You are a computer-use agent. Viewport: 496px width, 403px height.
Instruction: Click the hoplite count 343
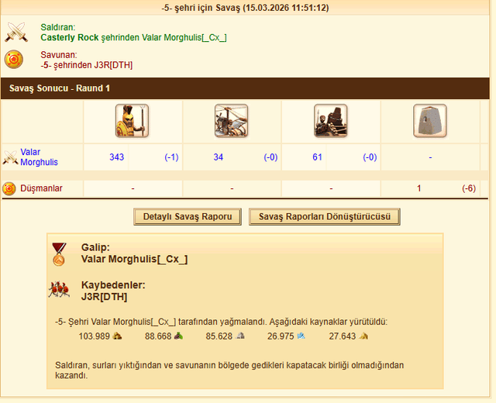pyautogui.click(x=117, y=157)
